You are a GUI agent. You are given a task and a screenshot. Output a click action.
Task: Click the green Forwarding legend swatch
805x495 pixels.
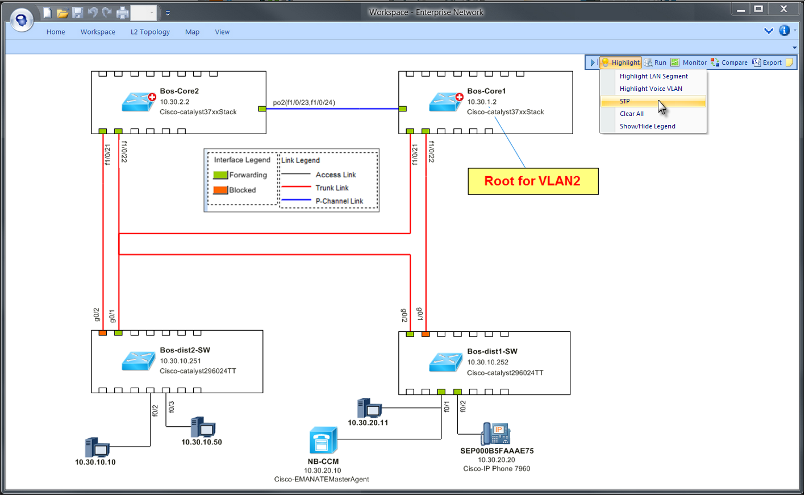coord(220,175)
